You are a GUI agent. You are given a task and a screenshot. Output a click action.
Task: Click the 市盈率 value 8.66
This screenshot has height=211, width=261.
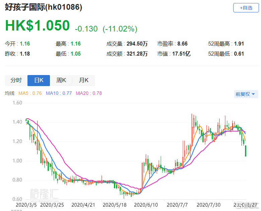tap(182, 44)
